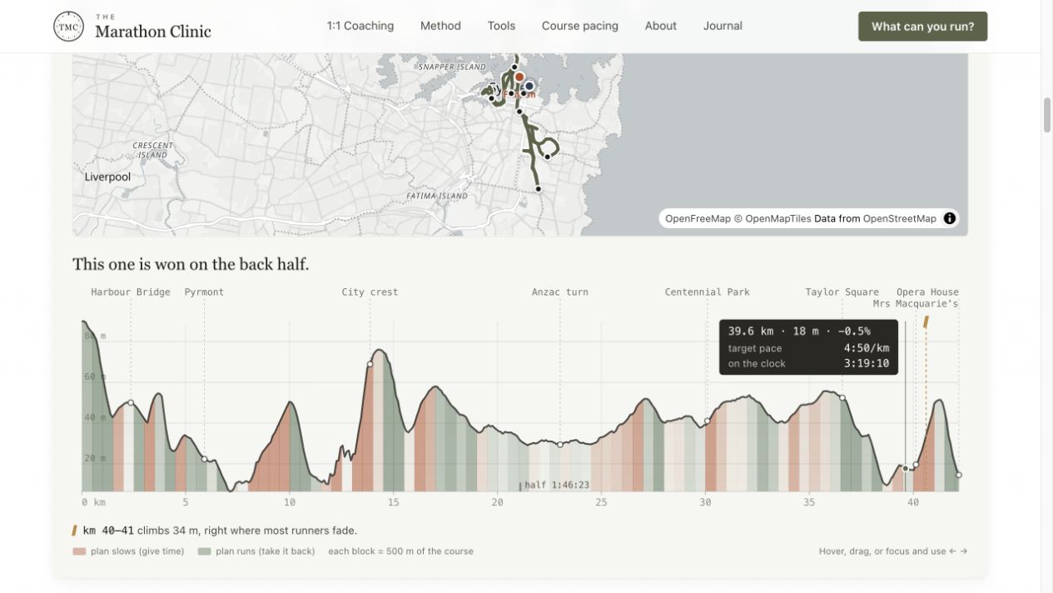Open the 1:1 Coaching menu item
This screenshot has width=1053, height=593.
360,26
